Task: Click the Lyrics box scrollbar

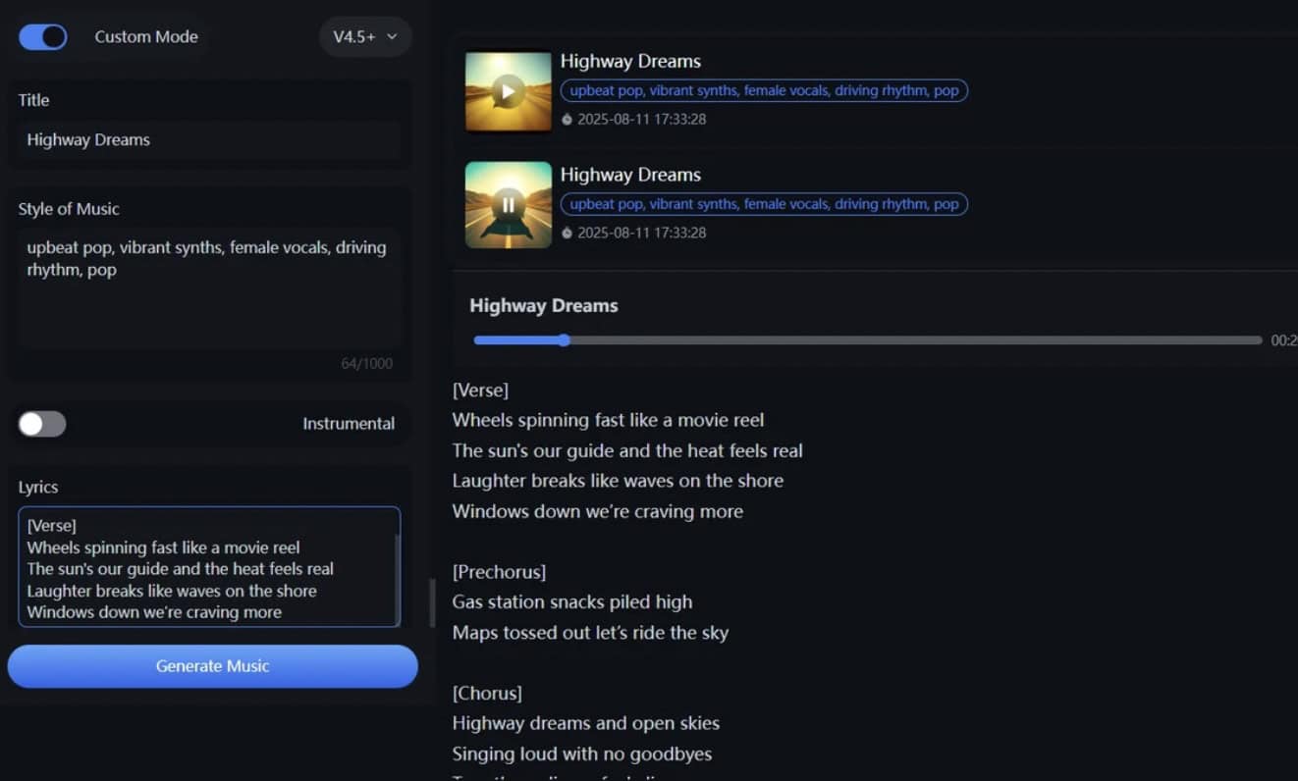Action: [397, 579]
